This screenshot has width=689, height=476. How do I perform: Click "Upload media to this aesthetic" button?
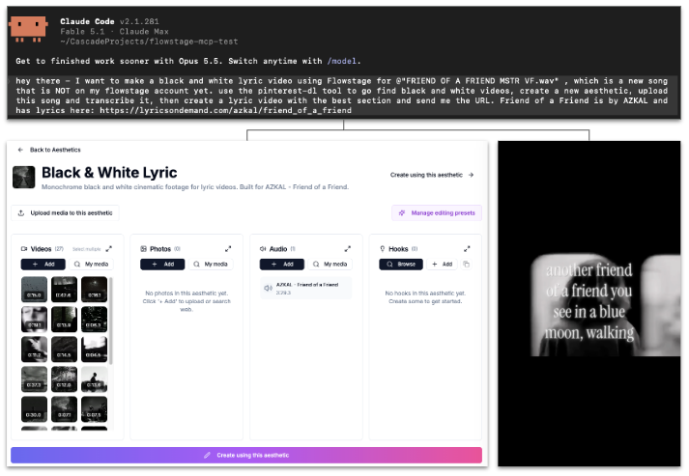tap(65, 213)
